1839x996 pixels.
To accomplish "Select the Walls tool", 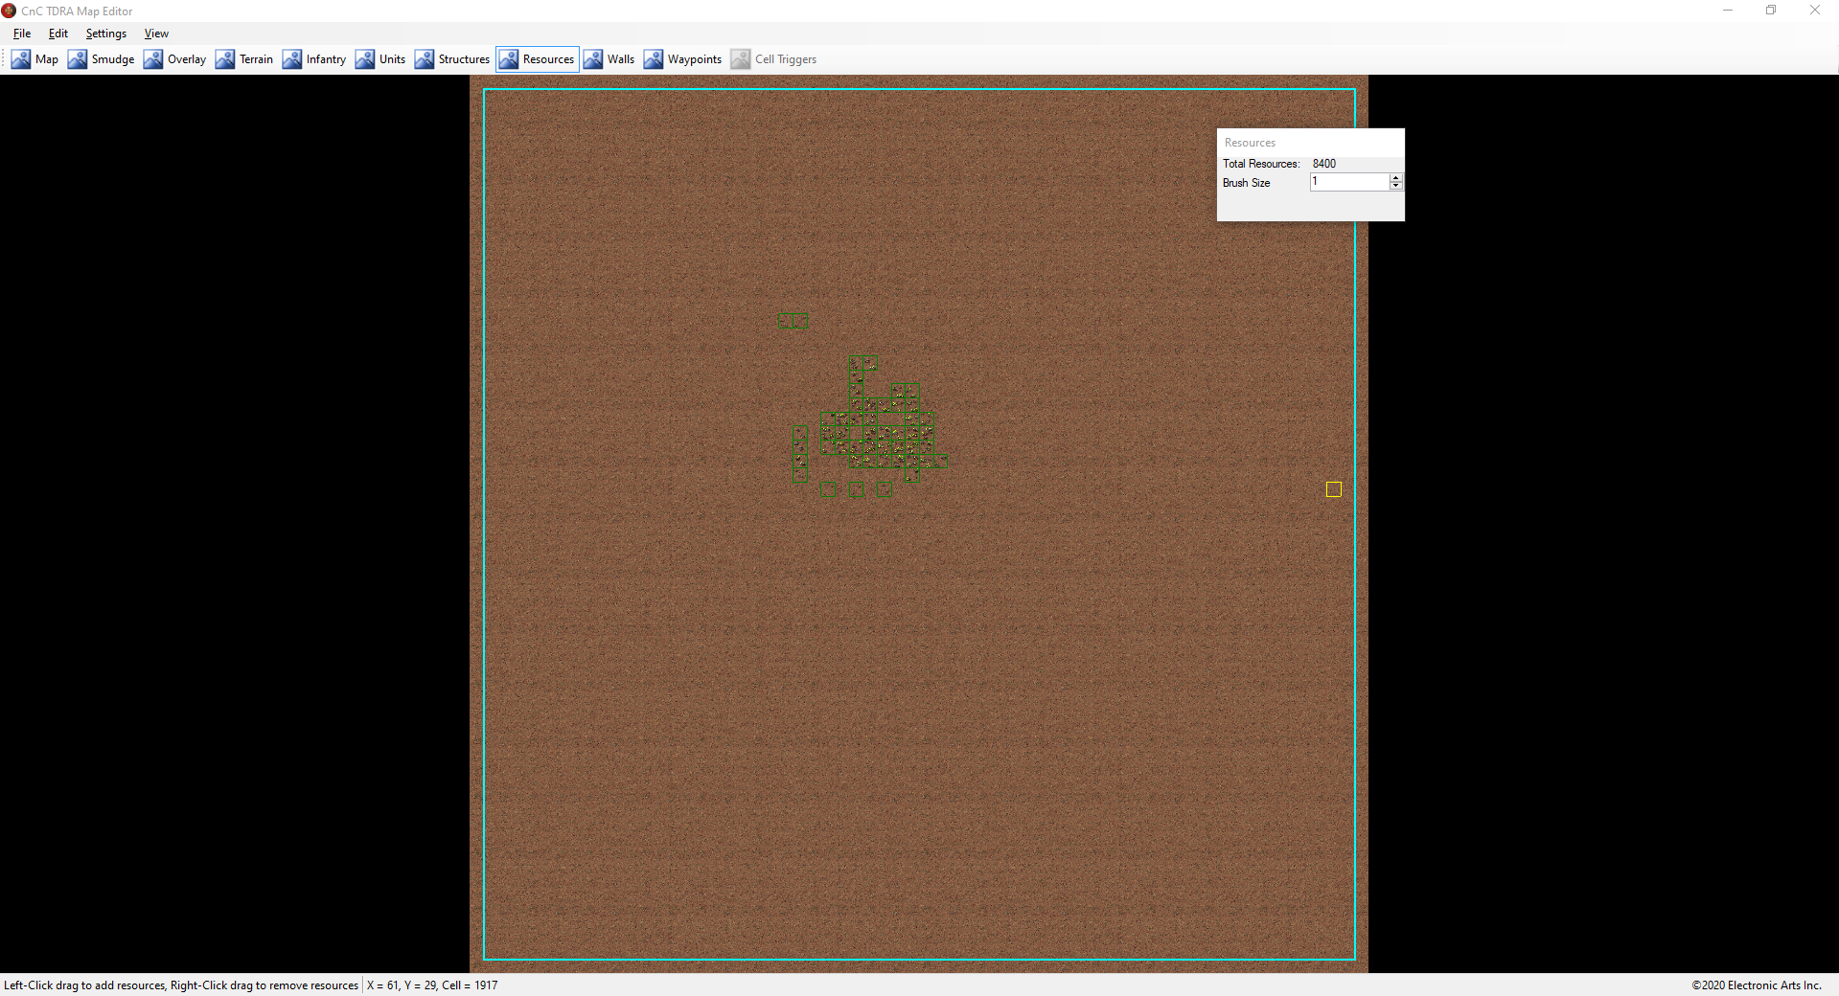I will (x=609, y=59).
